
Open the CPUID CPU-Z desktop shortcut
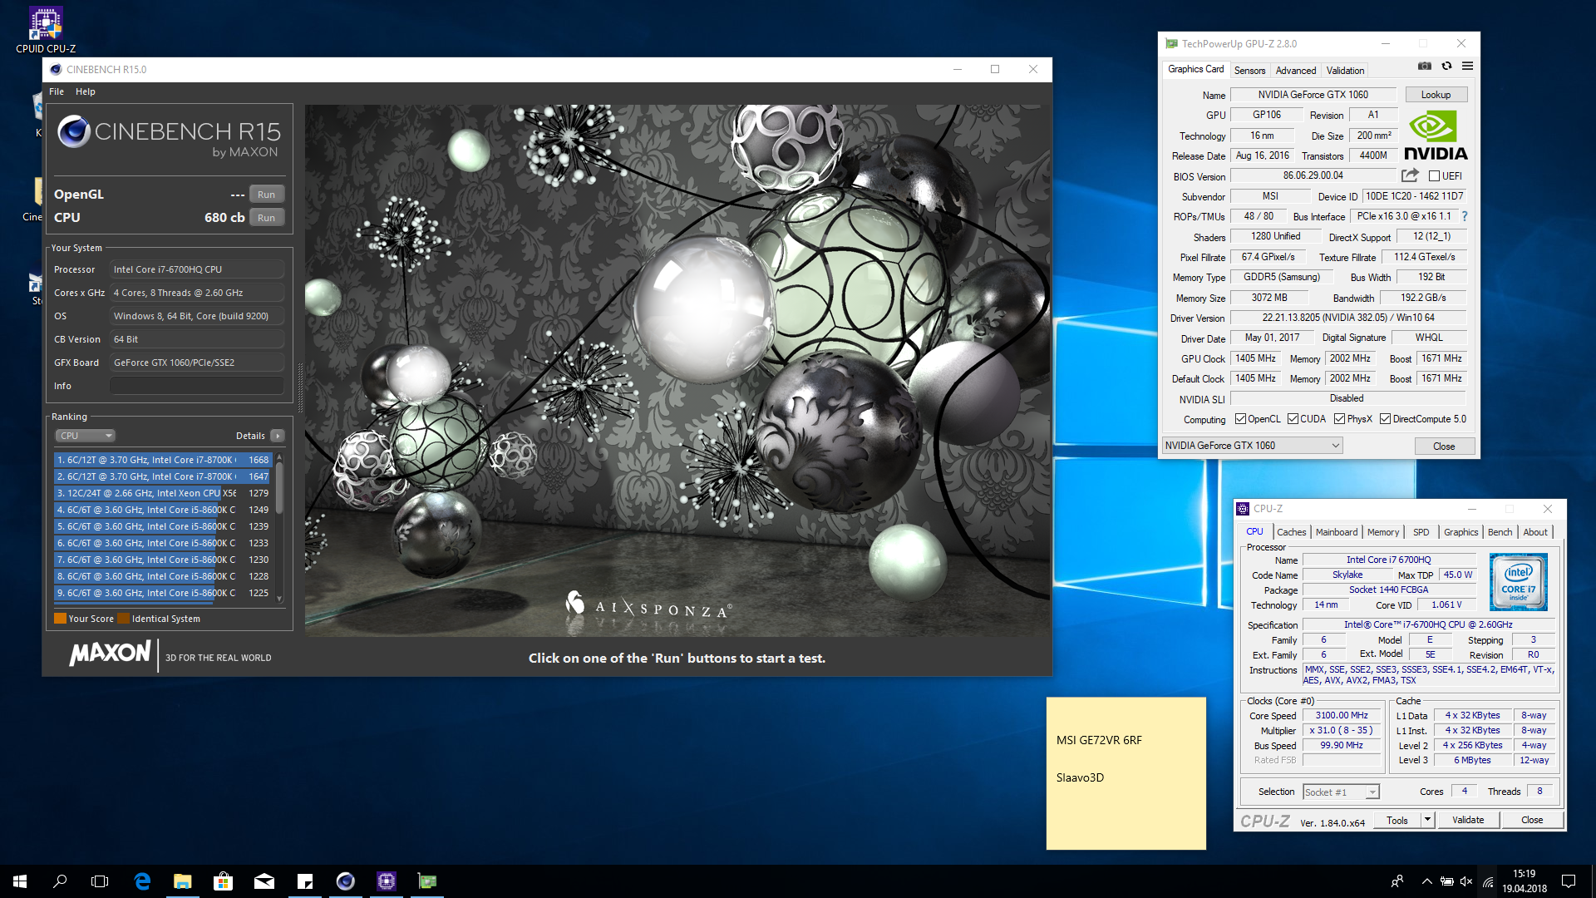pos(46,31)
